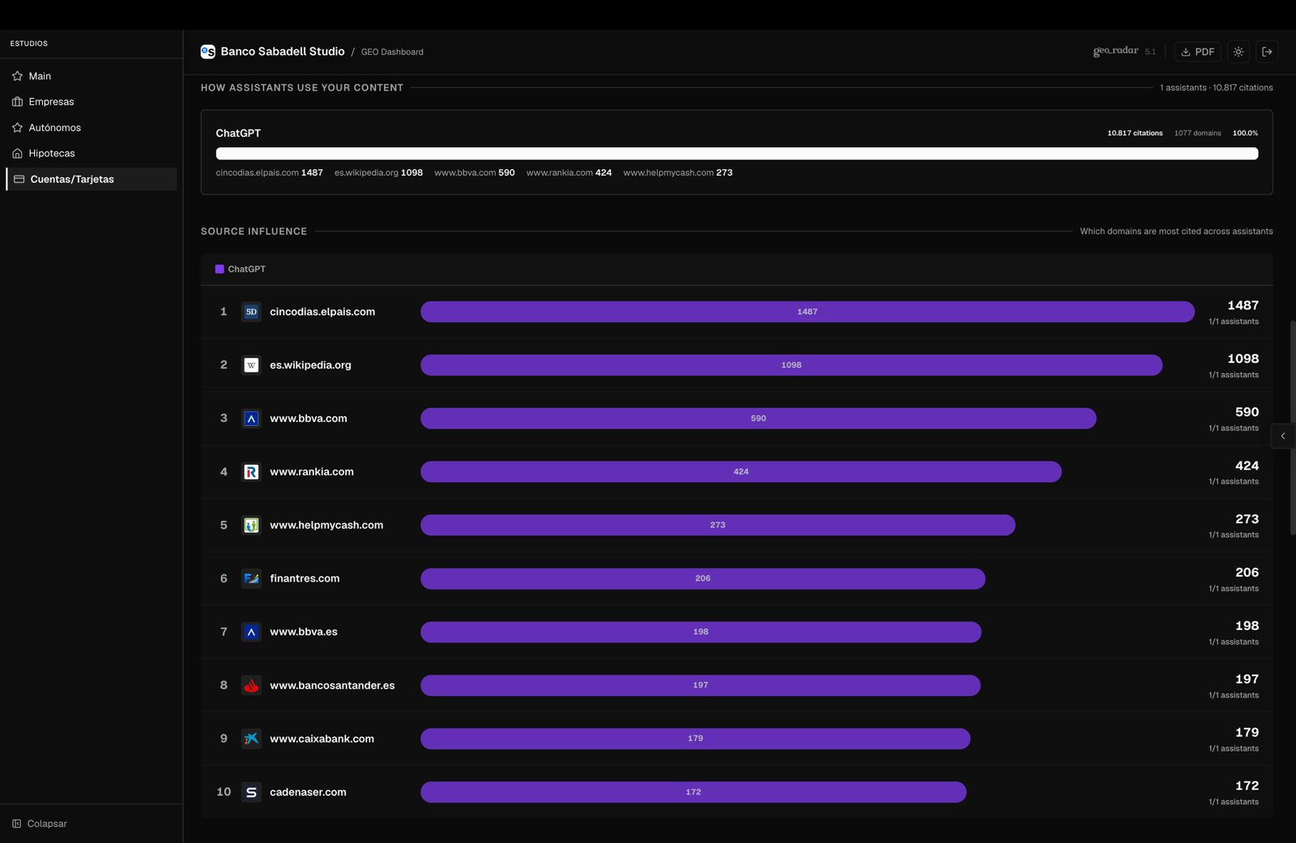Image resolution: width=1296 pixels, height=843 pixels.
Task: Click the Wikipedia favicon icon
Action: tap(251, 365)
